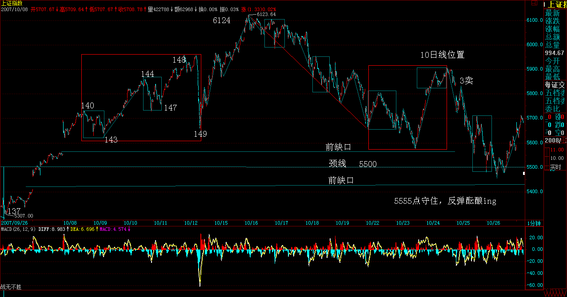Select the 149 wave label annotation

coord(200,134)
